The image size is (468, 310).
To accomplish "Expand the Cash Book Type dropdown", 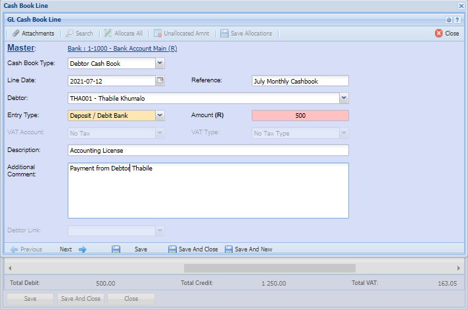I will (x=160, y=64).
